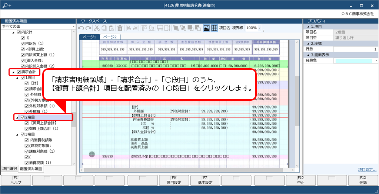379x194 pixels.
Task: Uncheck the 内訳名（1） checkbox
Action: click(x=23, y=44)
